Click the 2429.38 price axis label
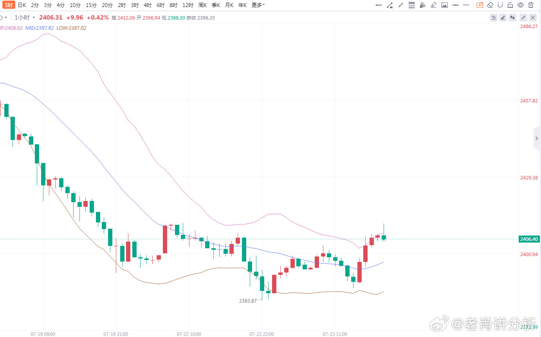 click(529, 178)
